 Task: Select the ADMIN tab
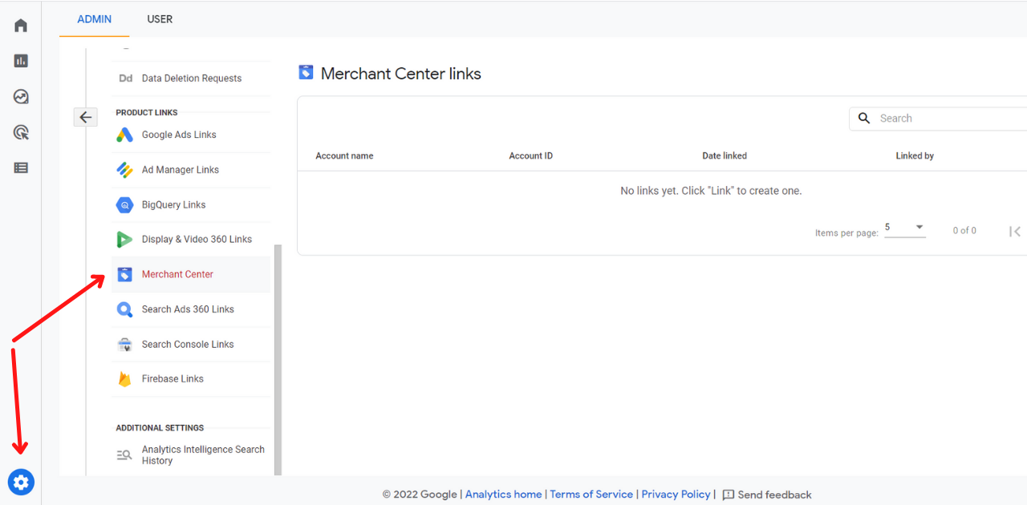tap(95, 19)
